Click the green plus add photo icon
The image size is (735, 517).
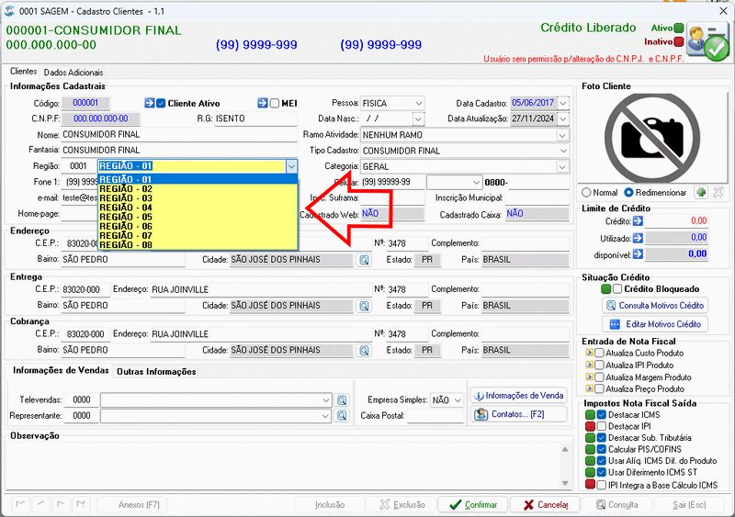tap(701, 192)
